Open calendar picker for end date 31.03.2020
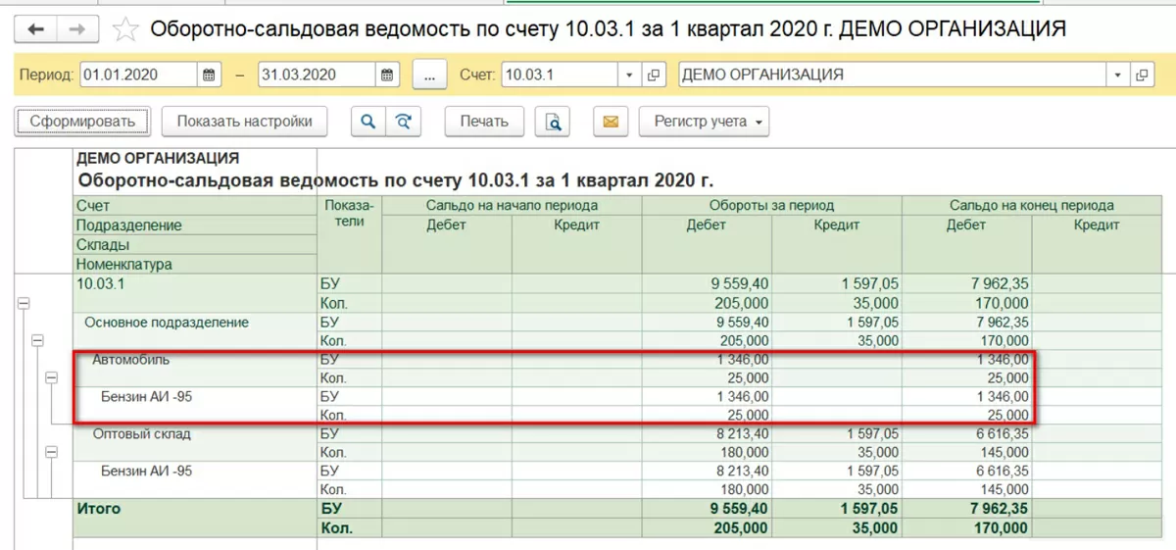Image resolution: width=1176 pixels, height=550 pixels. (388, 75)
